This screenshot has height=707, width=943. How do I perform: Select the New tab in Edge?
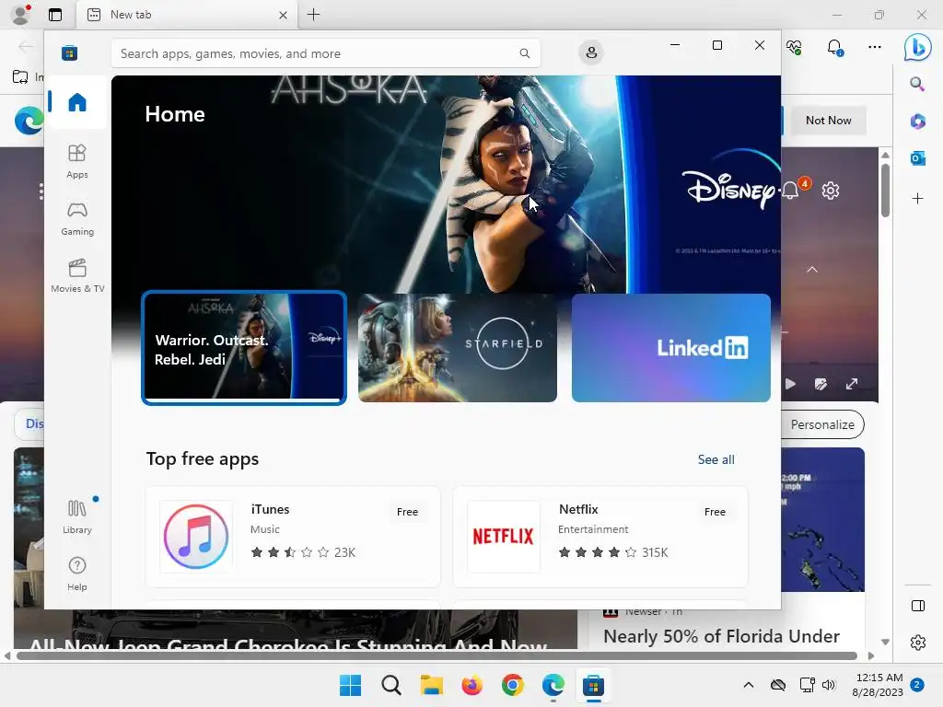186,15
